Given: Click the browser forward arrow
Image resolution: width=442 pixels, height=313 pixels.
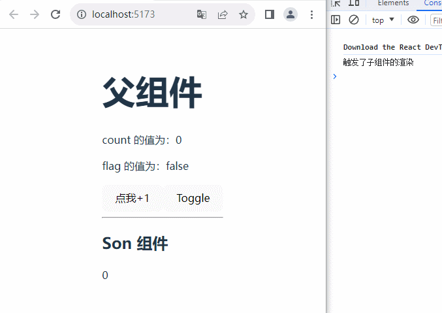Looking at the screenshot, I should click(x=35, y=14).
